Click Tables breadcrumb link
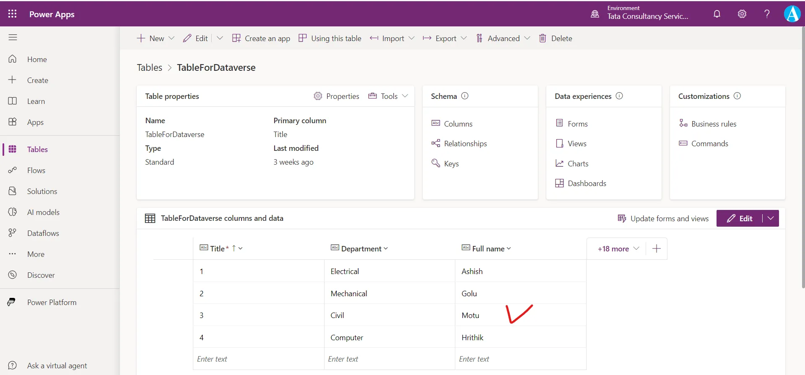 point(150,67)
